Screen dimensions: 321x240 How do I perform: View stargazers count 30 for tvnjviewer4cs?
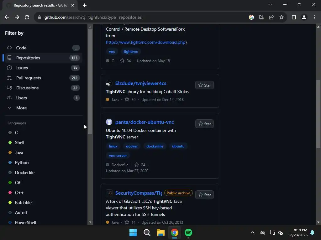click(x=130, y=100)
